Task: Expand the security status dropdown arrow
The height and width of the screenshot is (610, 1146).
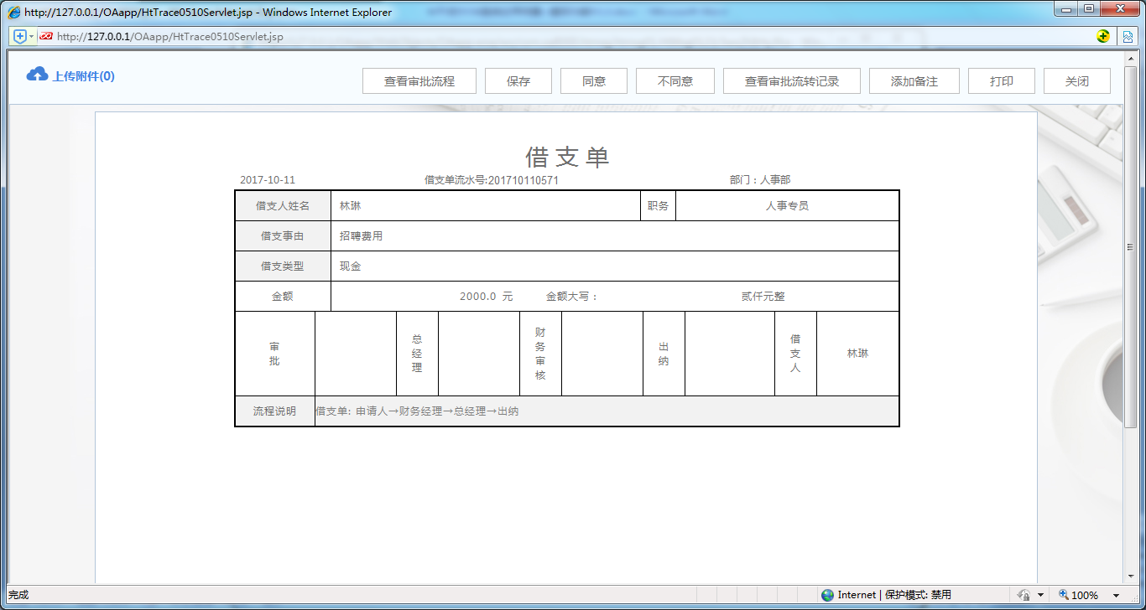Action: click(x=1041, y=595)
